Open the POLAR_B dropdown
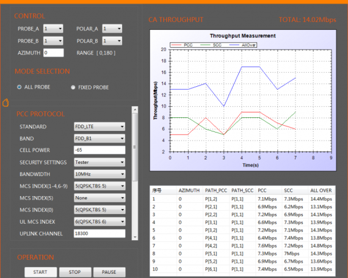 112,41
